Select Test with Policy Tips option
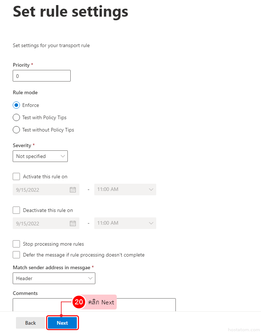261x333 pixels. click(16, 117)
